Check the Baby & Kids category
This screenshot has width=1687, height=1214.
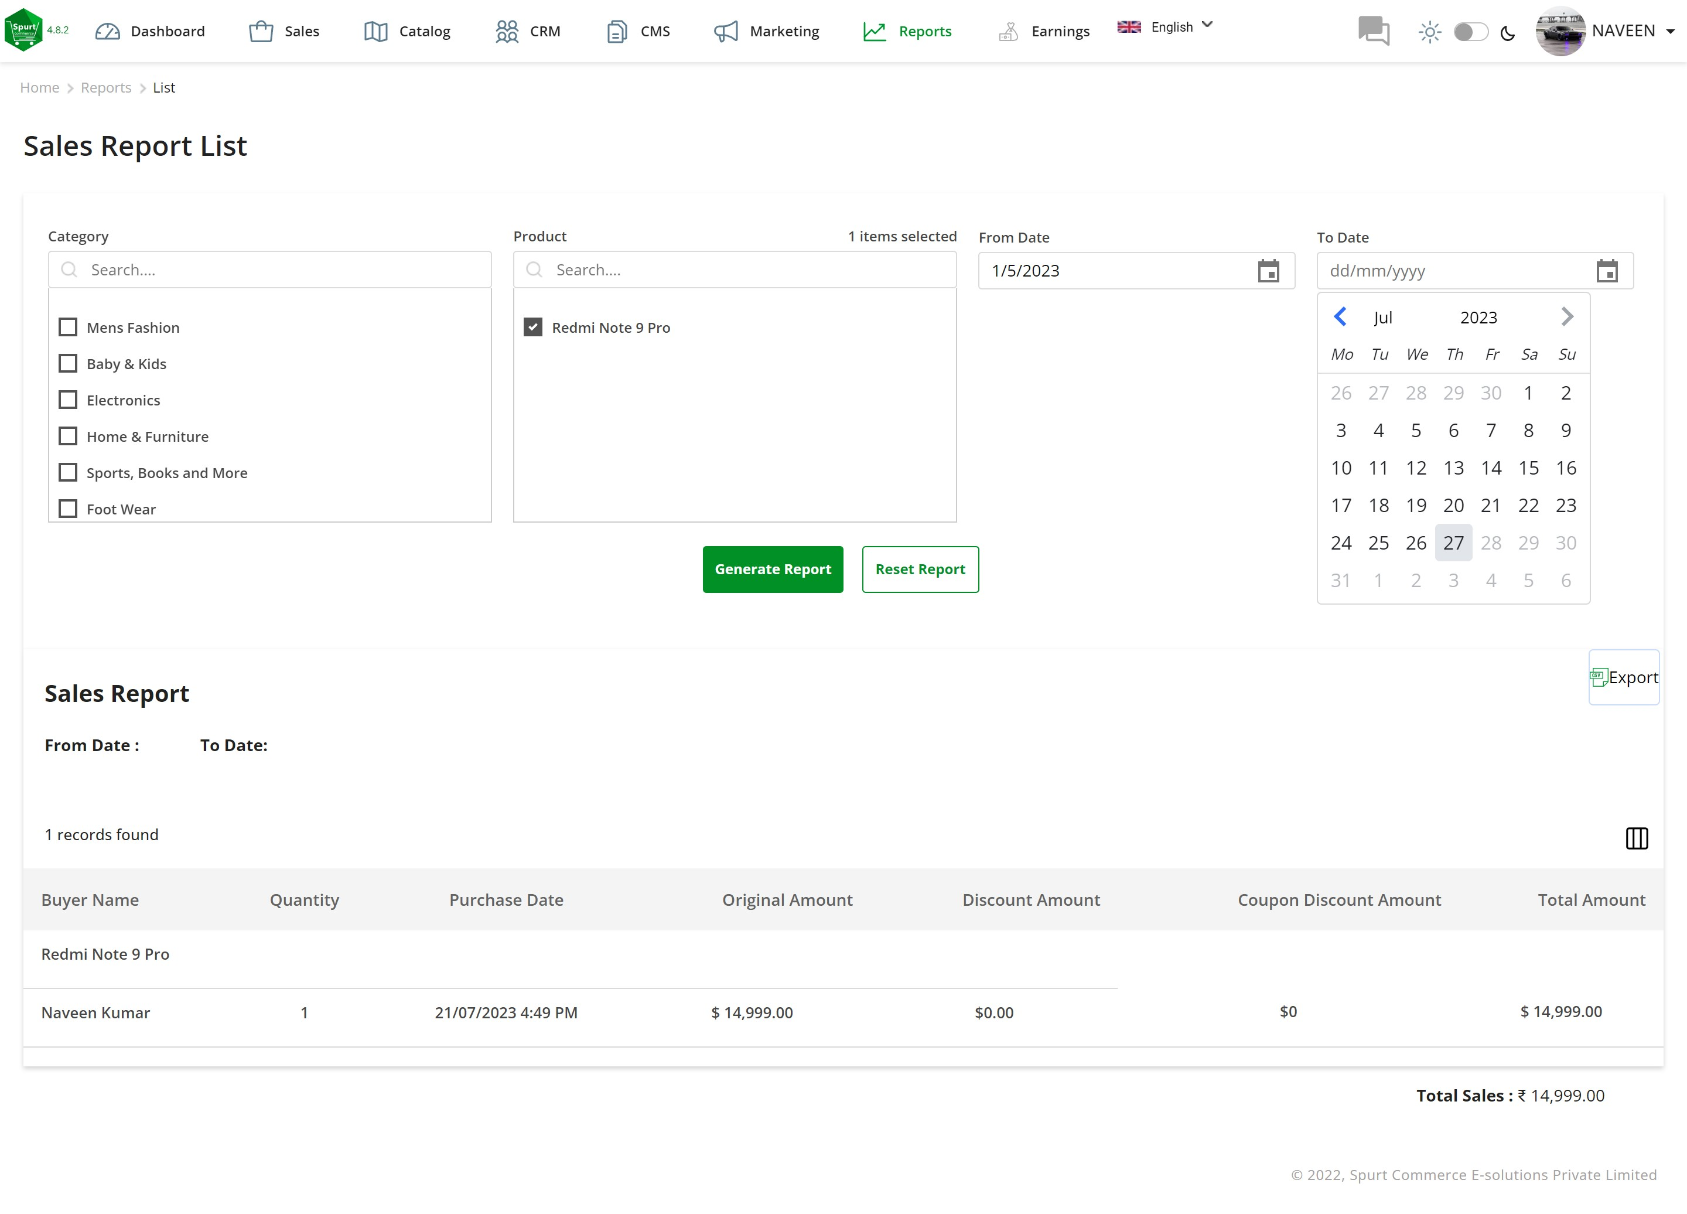(x=68, y=364)
